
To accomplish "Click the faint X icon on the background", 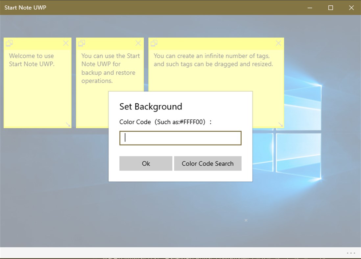I will tap(246, 220).
